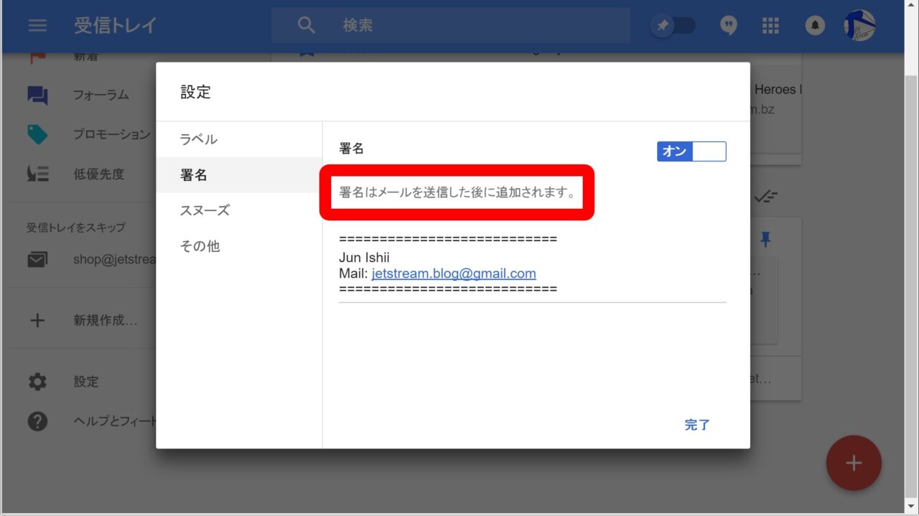
Task: Click the 設定 gear icon
Action: click(37, 382)
